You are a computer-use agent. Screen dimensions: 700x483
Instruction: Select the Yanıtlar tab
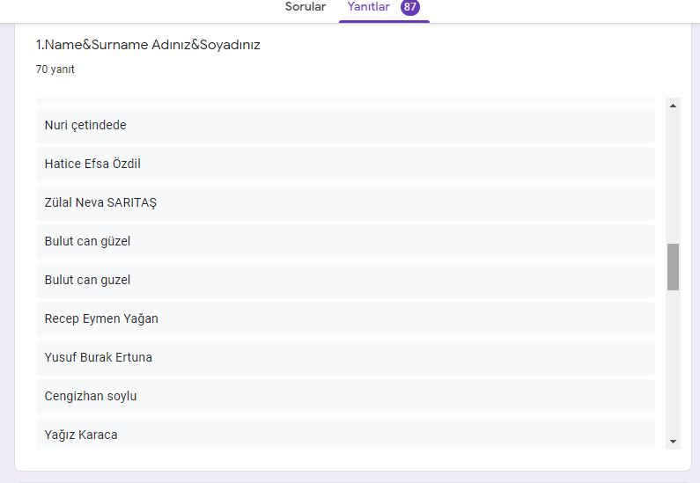[369, 7]
